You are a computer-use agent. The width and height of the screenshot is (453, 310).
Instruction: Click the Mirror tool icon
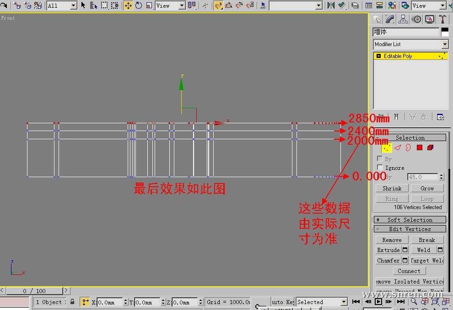point(331,5)
